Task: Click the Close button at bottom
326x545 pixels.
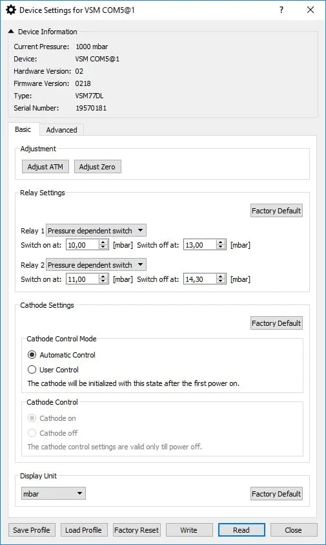Action: point(294,530)
